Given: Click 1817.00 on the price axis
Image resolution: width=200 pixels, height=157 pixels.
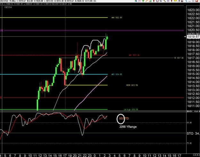Looking at the screenshot, I should (x=193, y=58).
